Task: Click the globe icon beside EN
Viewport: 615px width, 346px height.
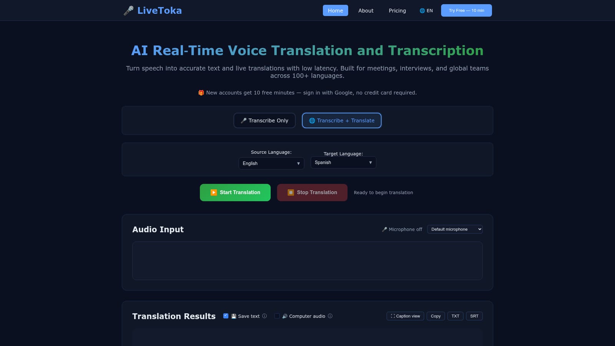Action: [422, 11]
